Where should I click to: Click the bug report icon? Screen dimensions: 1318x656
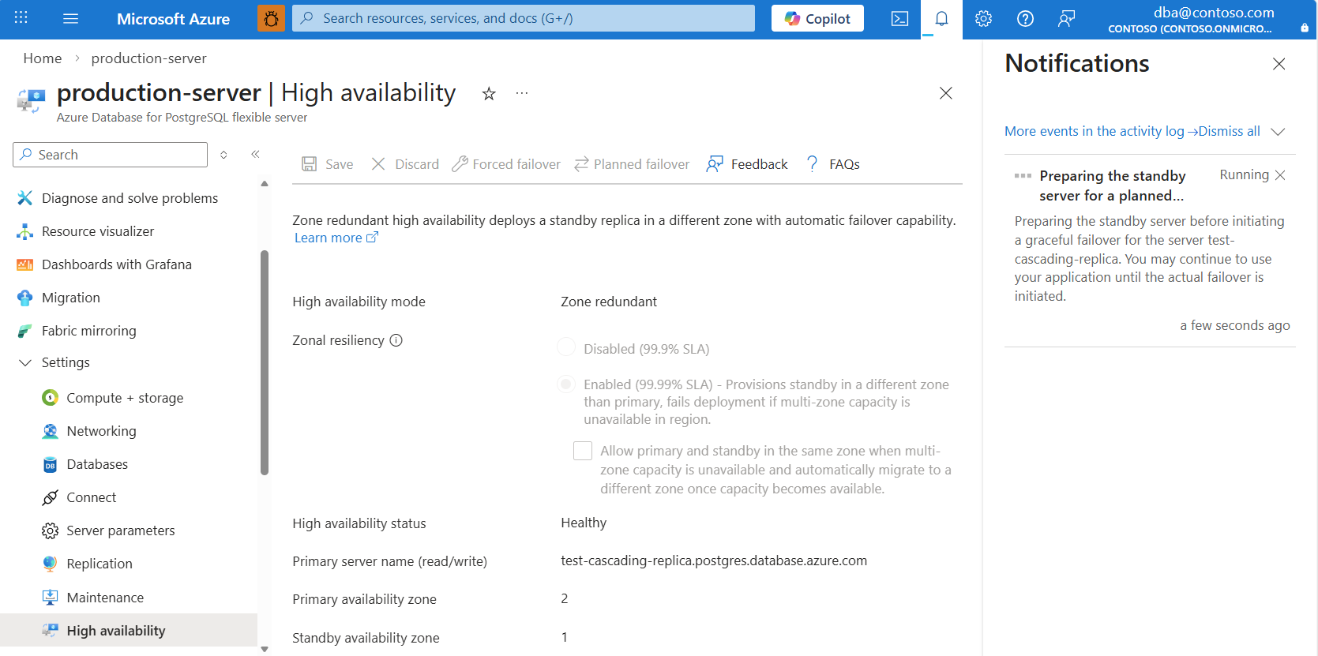click(x=271, y=18)
